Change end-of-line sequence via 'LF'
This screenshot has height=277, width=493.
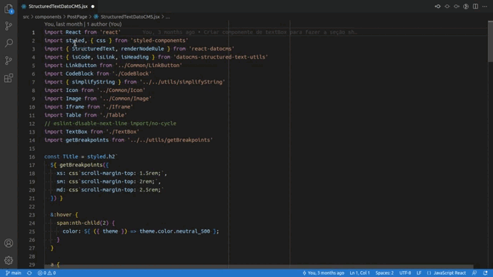pos(419,273)
